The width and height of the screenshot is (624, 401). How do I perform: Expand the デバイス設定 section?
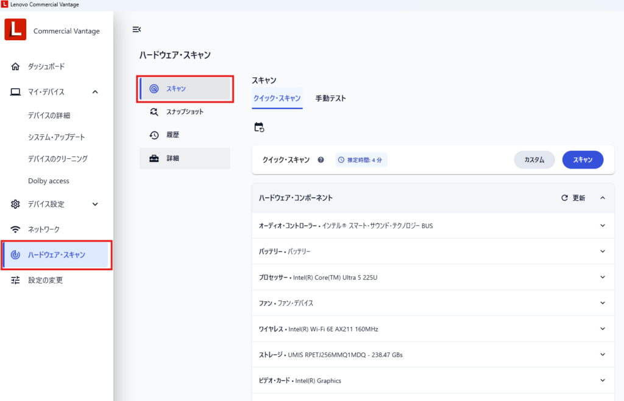95,204
